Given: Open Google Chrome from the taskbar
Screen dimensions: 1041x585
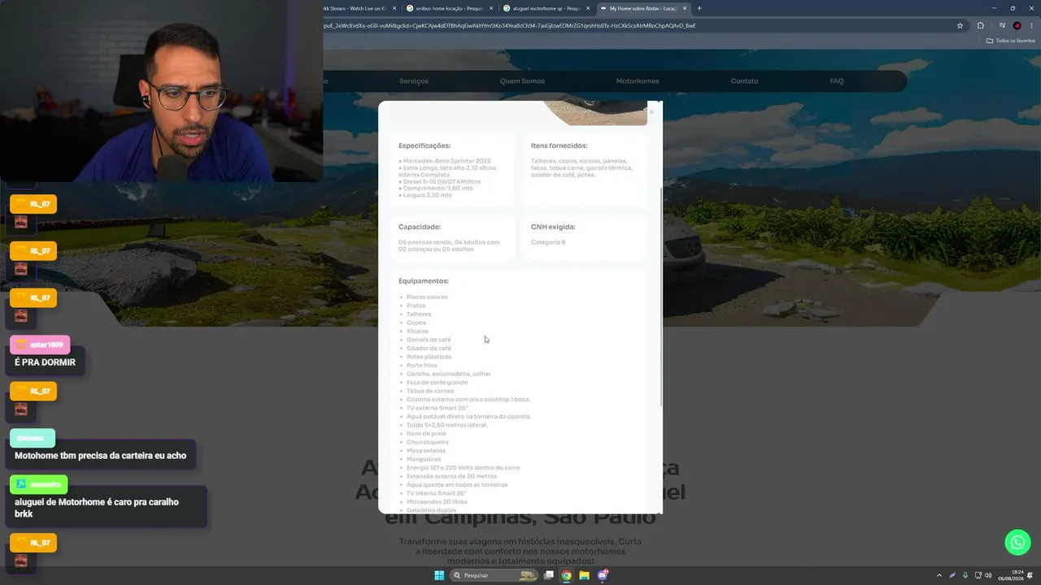Looking at the screenshot, I should pos(566,575).
